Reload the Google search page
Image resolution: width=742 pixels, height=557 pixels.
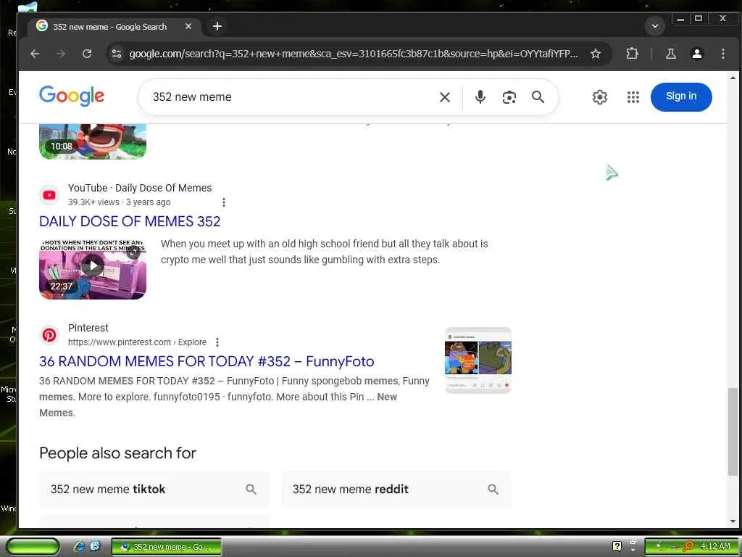tap(87, 54)
